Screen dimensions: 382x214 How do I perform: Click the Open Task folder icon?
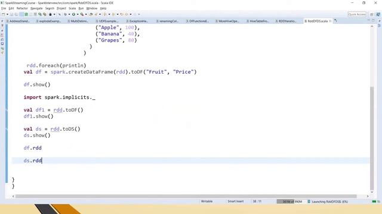click(91, 14)
